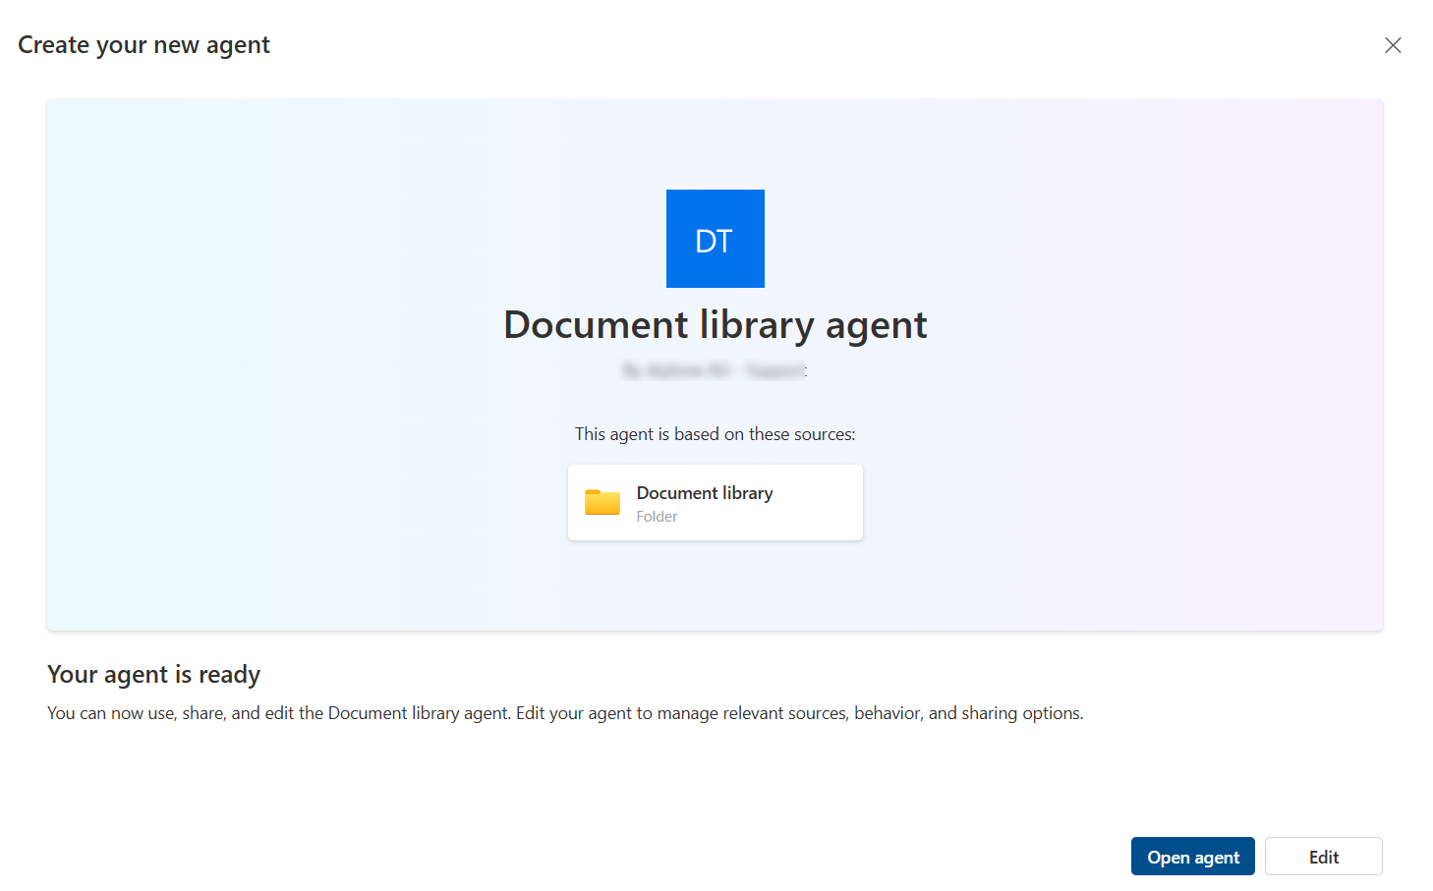Click the Create your new agent dialog title
The image size is (1433, 891).
coord(143,44)
